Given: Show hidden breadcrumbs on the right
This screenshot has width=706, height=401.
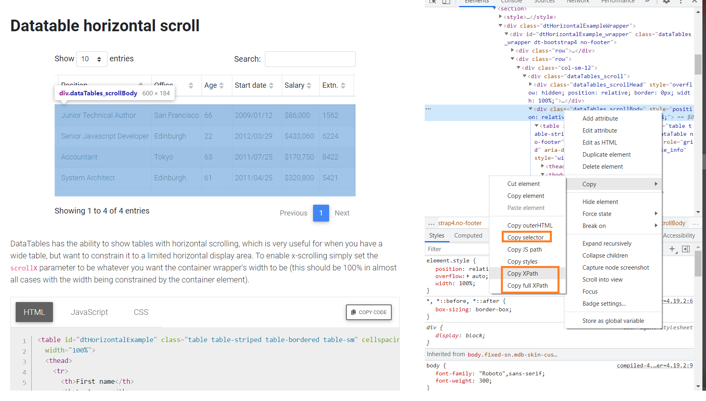Looking at the screenshot, I should tap(696, 224).
